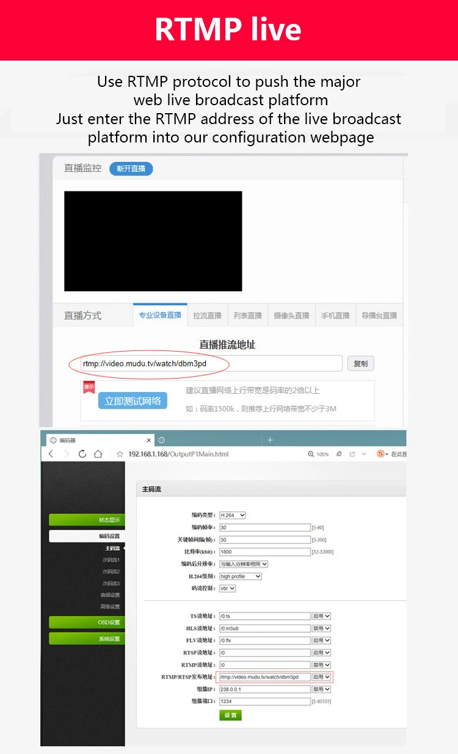Click the 断开直播 button
This screenshot has width=458, height=754.
131,169
